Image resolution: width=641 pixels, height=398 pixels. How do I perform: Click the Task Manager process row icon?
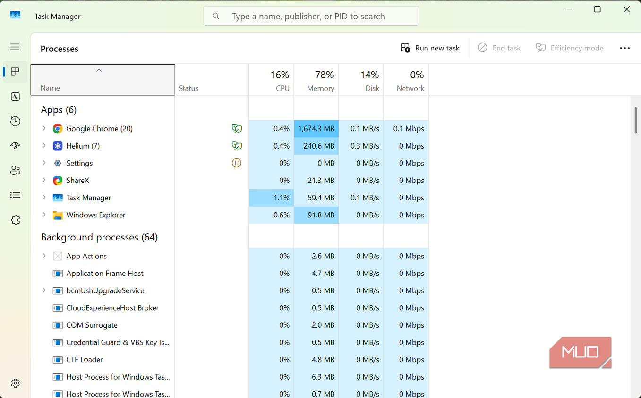(x=58, y=198)
